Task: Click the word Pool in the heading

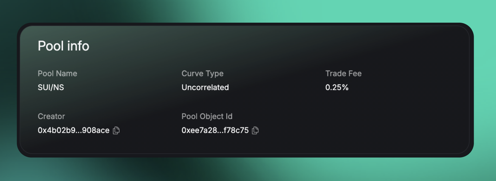Action: (51, 46)
